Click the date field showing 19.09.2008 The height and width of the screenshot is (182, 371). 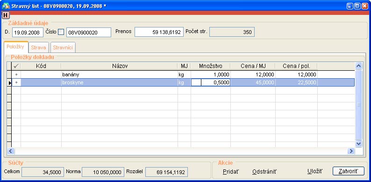pyautogui.click(x=28, y=33)
